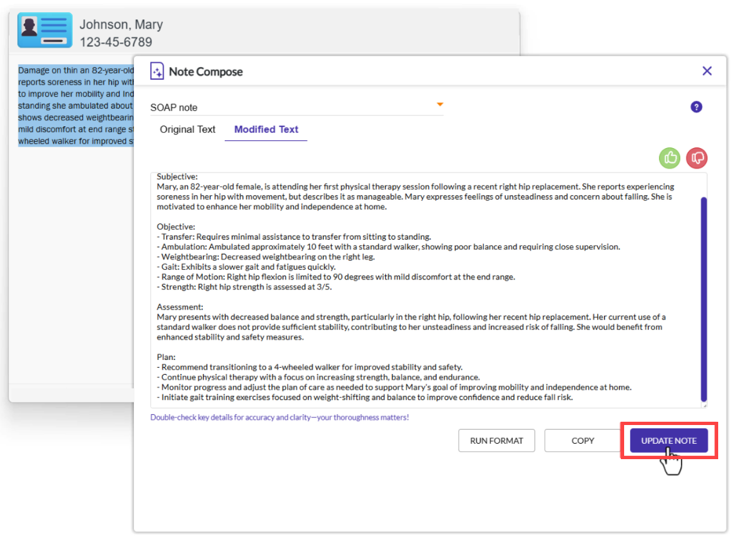The image size is (733, 539).
Task: Click the 'Subjective:' heading in the note
Action: 177,176
